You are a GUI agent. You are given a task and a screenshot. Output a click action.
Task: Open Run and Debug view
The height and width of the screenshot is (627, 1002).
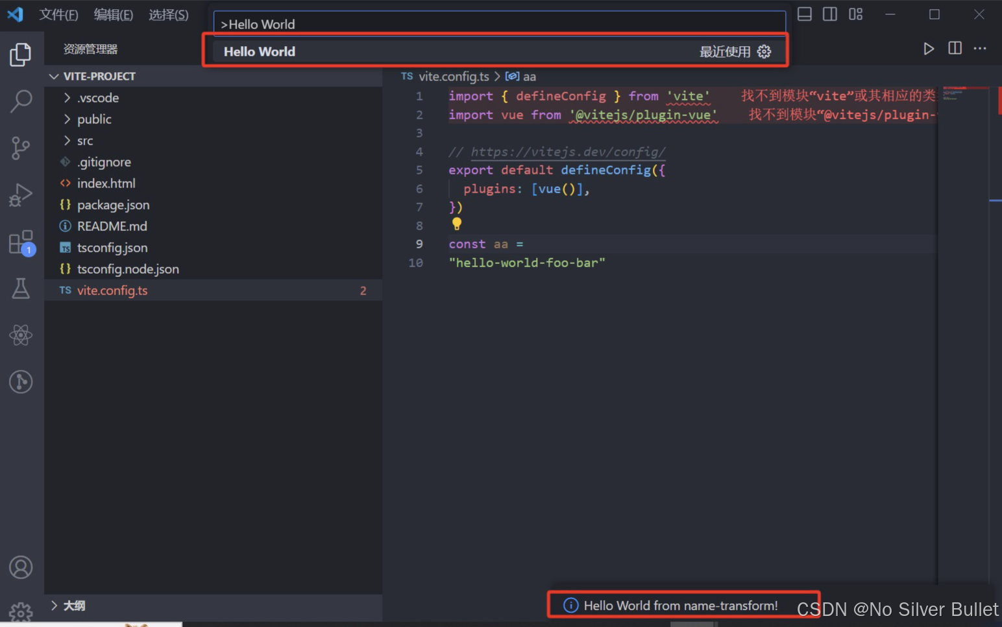tap(21, 195)
